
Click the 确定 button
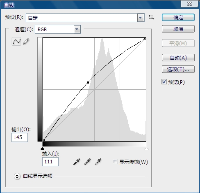178,17
